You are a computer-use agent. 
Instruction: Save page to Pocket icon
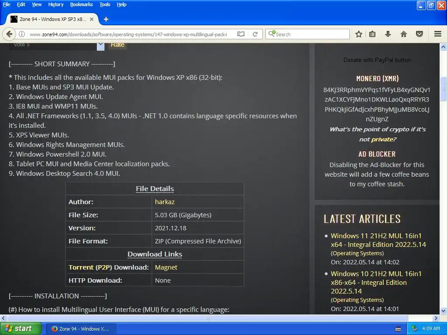point(419,34)
